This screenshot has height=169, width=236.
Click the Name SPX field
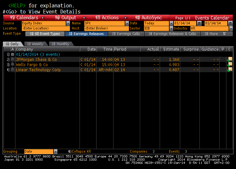coord(105,23)
